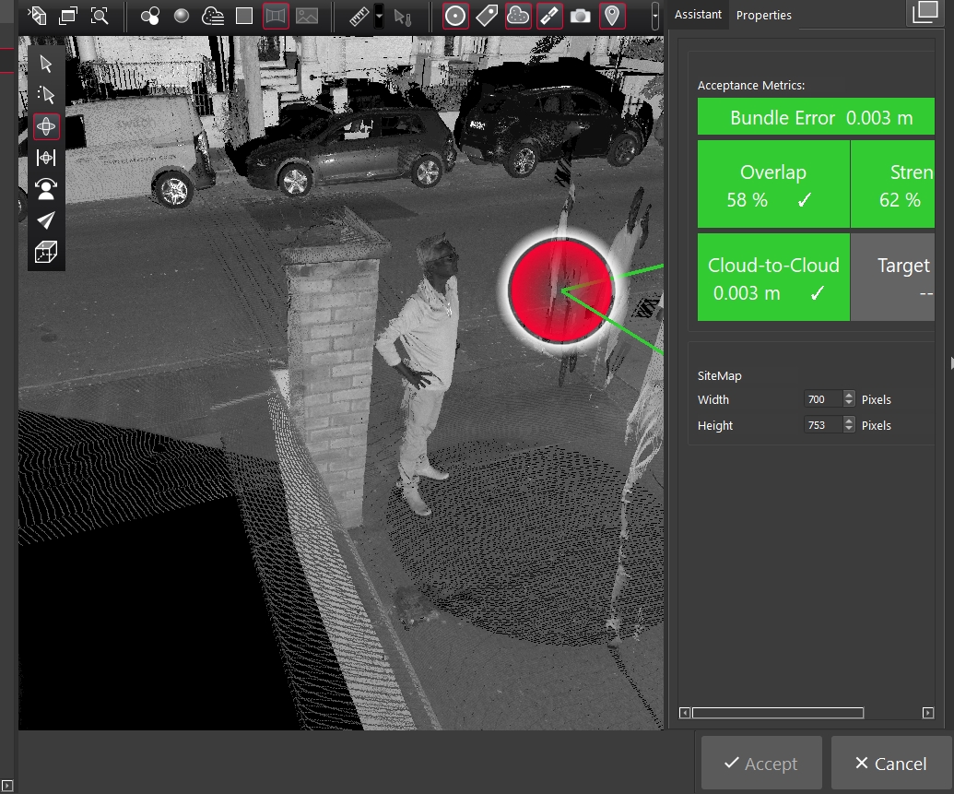Screen dimensions: 954x794
Task: Click the scrollbar right arrow in panel
Action: click(928, 713)
